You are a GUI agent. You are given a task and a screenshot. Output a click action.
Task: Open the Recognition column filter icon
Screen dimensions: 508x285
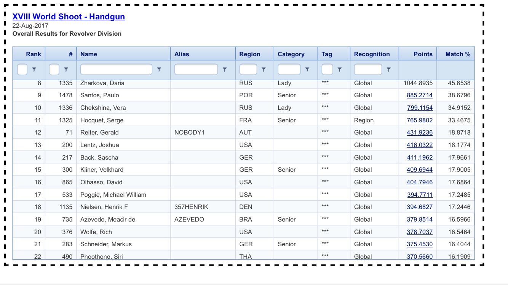click(x=388, y=70)
